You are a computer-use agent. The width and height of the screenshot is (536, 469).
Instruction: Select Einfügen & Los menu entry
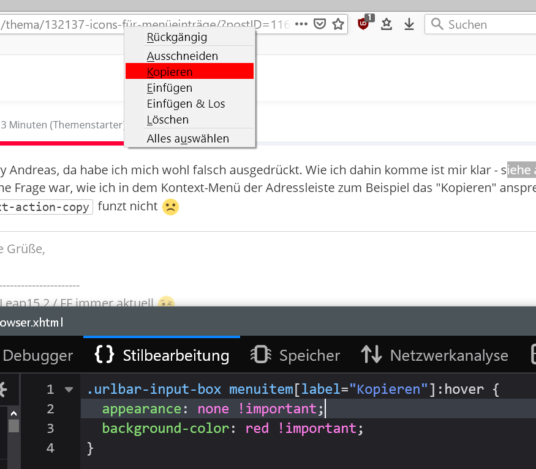[186, 104]
